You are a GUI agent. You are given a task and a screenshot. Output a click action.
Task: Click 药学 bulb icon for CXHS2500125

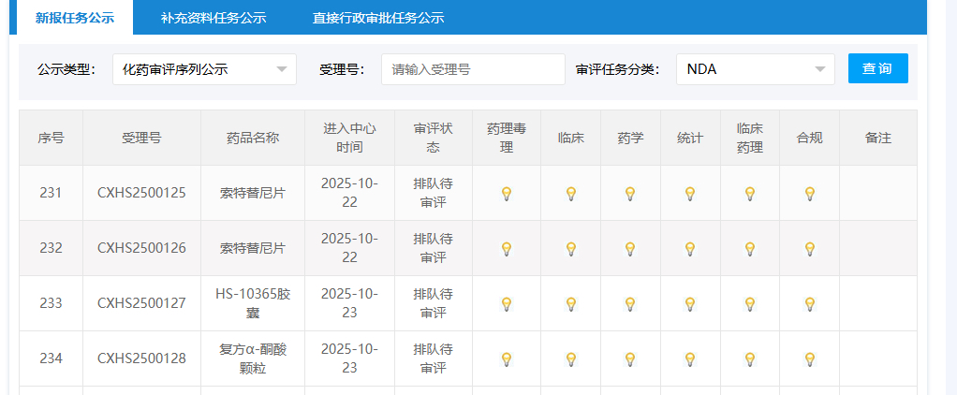coord(630,194)
